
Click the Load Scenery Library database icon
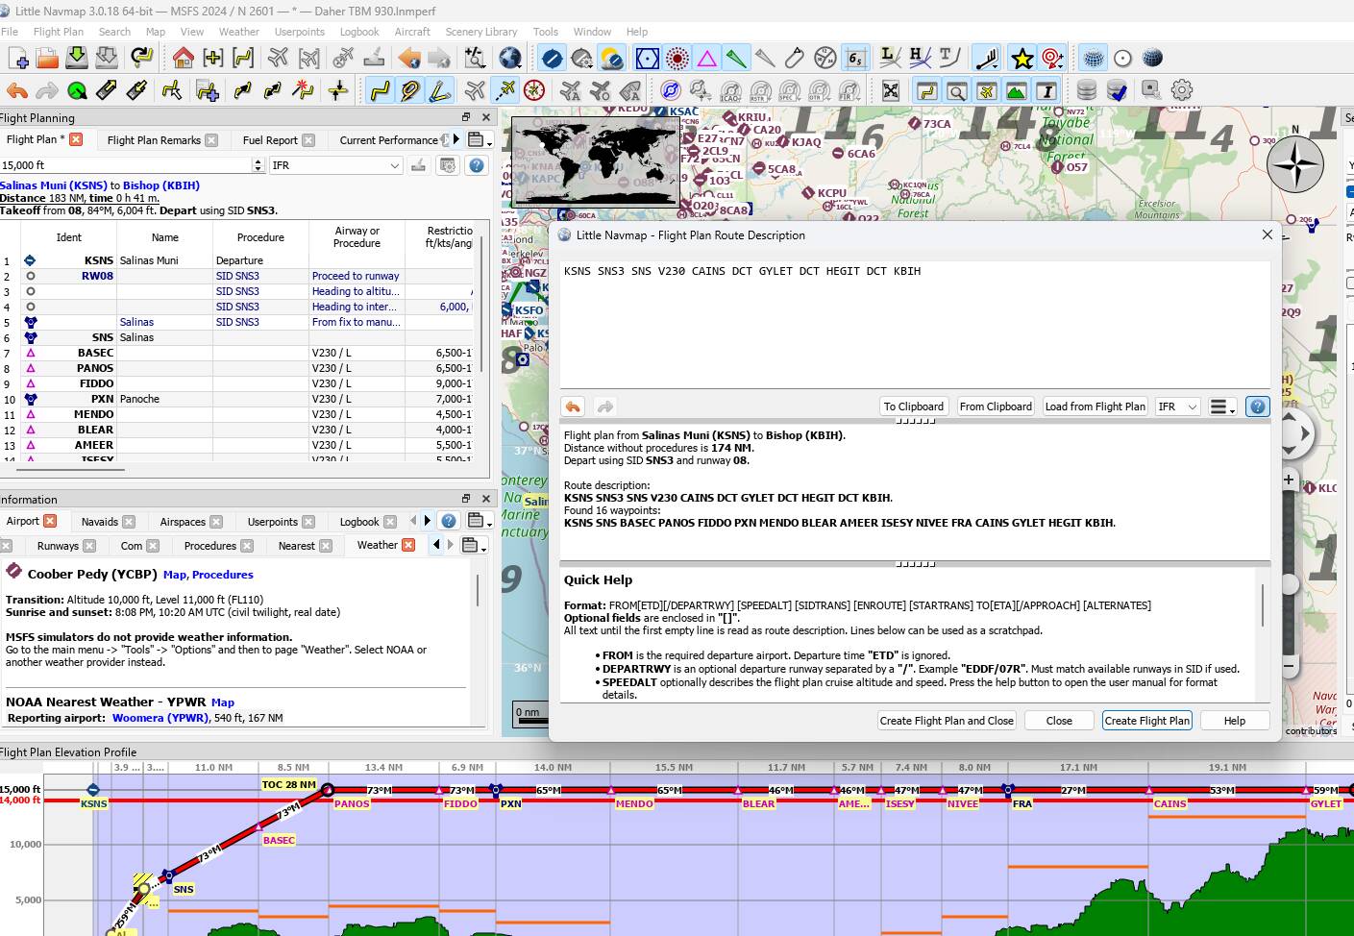pyautogui.click(x=1087, y=90)
